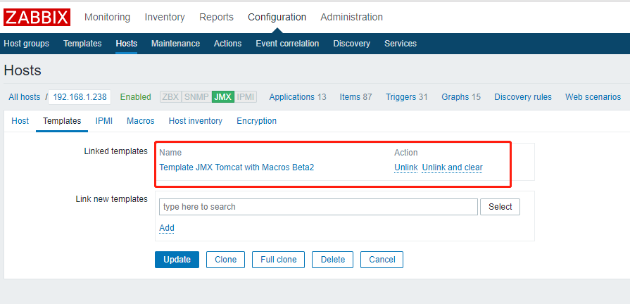Open the Encryption tab
This screenshot has width=630, height=304.
click(x=256, y=121)
